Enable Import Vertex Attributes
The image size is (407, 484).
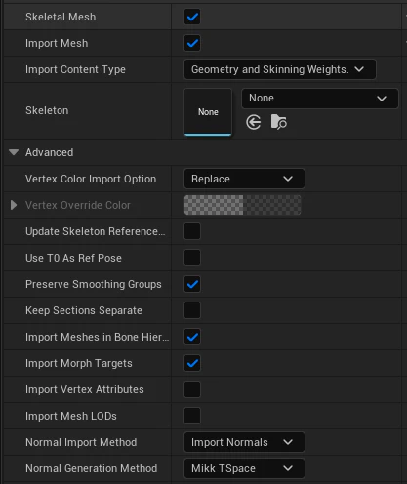click(192, 389)
